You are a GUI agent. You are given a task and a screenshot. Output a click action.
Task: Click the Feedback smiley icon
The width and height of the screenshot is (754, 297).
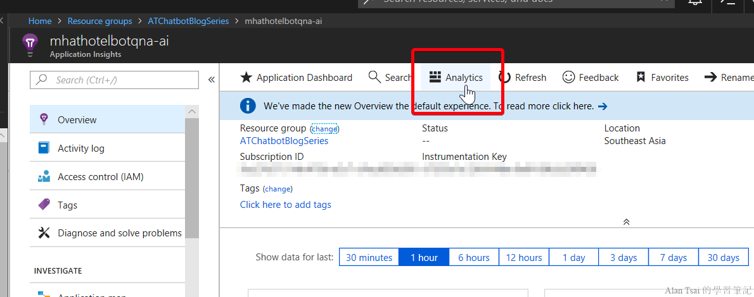coord(568,77)
